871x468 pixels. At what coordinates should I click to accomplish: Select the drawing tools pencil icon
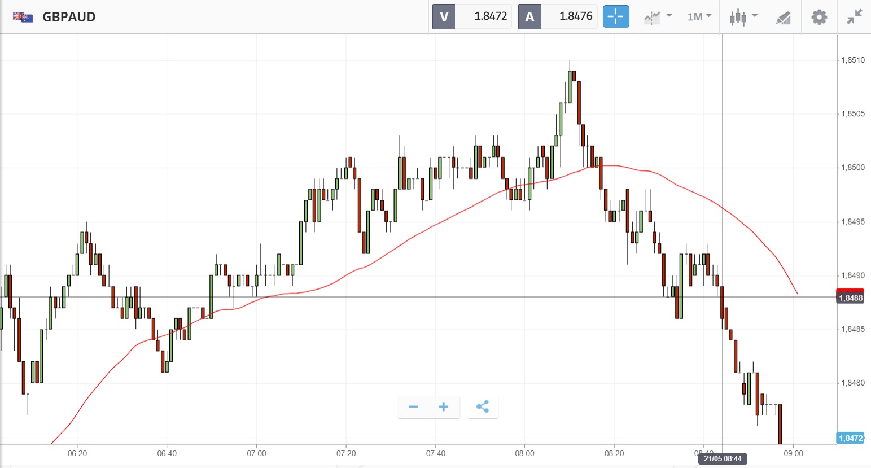tap(784, 18)
